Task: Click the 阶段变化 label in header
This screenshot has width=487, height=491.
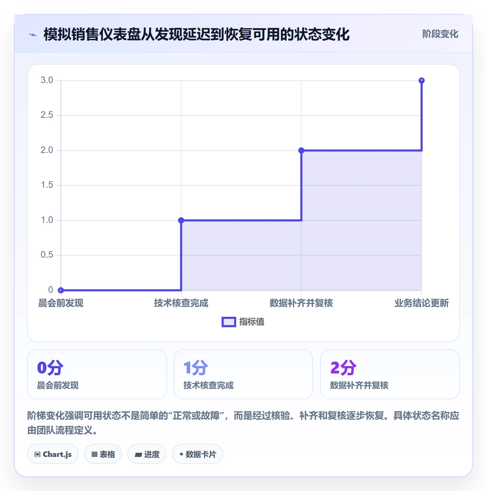Action: pyautogui.click(x=440, y=34)
